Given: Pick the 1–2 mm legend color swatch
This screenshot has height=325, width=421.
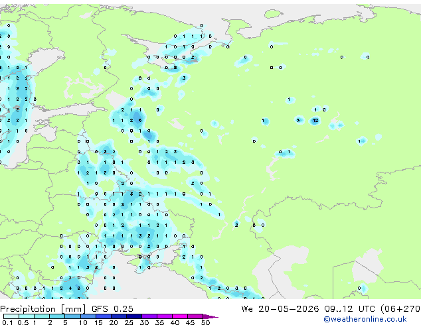Looking at the screenshot, I should click(x=42, y=316).
